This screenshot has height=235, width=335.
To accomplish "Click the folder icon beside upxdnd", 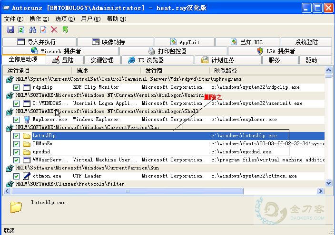I will click(27, 152).
